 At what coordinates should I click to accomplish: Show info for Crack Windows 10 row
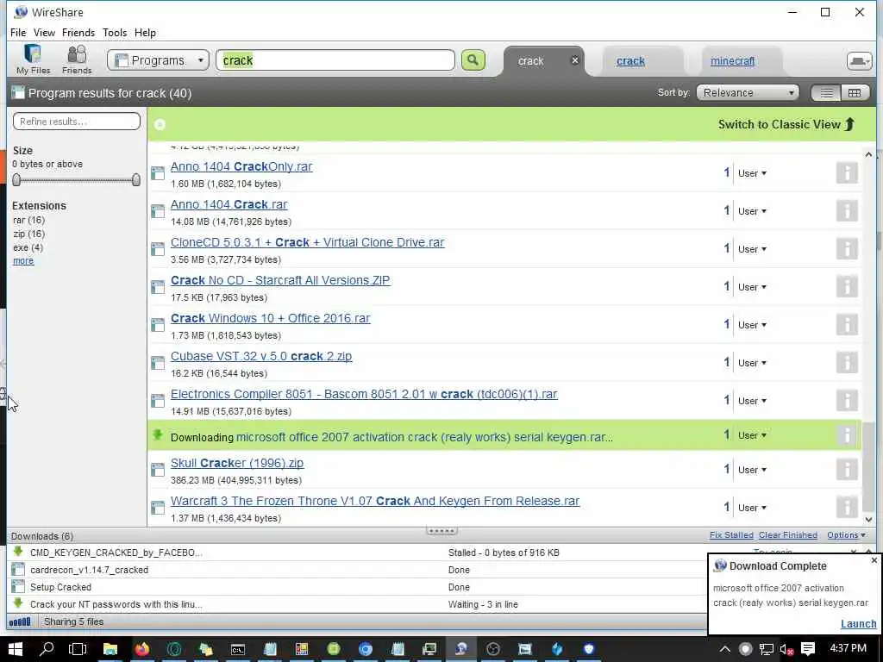[847, 324]
